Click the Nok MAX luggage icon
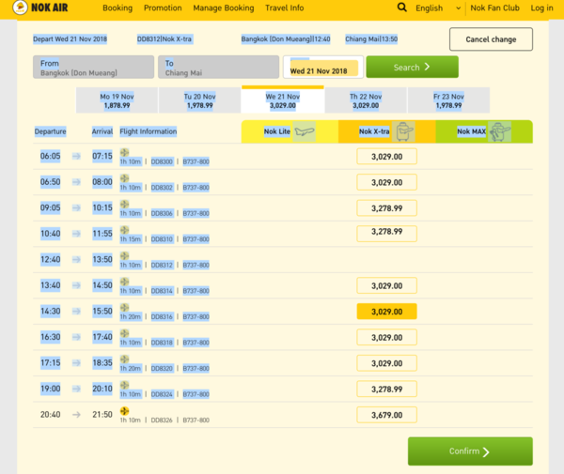 pyautogui.click(x=499, y=131)
